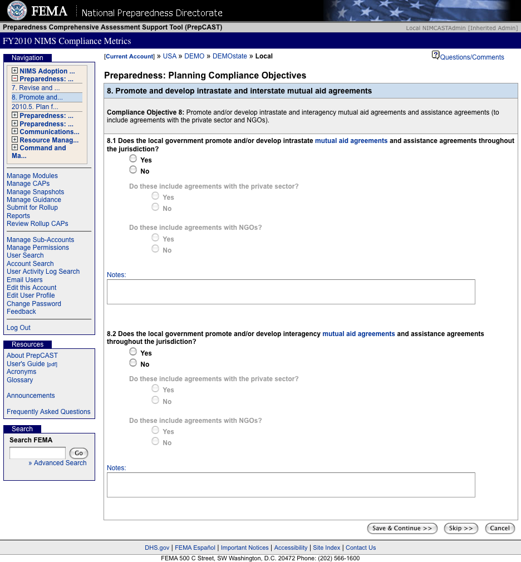
Task: Open mutual aid agreements link in 8.1
Action: (351, 141)
